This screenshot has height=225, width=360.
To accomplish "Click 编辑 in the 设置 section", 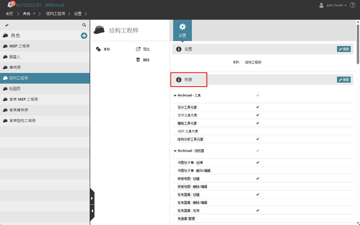I will 344,49.
